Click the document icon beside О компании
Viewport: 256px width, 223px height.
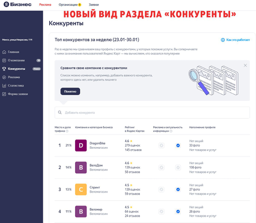(x=4, y=60)
